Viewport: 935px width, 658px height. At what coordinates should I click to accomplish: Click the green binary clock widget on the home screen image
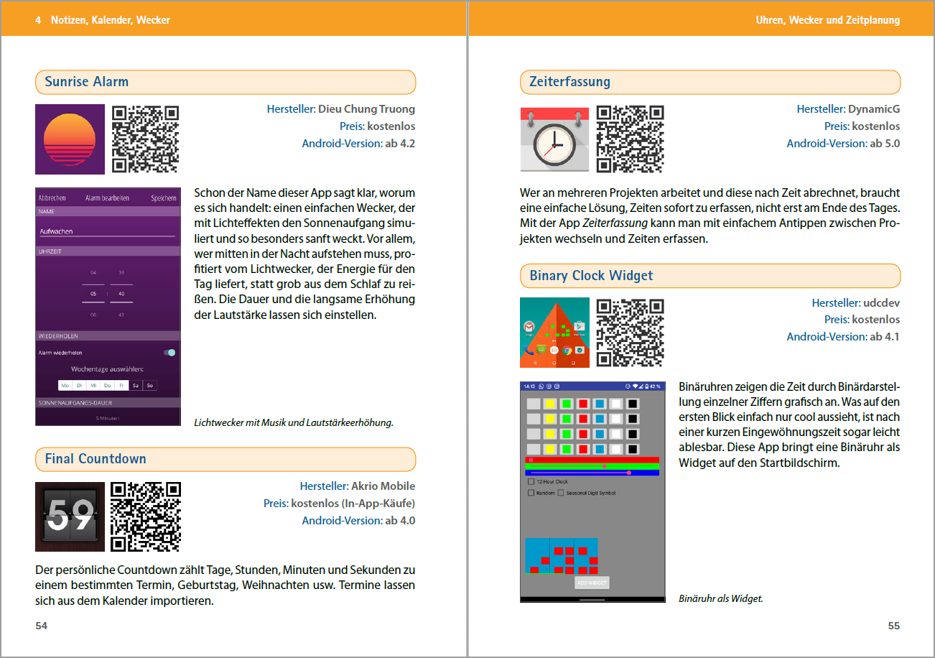point(557,330)
